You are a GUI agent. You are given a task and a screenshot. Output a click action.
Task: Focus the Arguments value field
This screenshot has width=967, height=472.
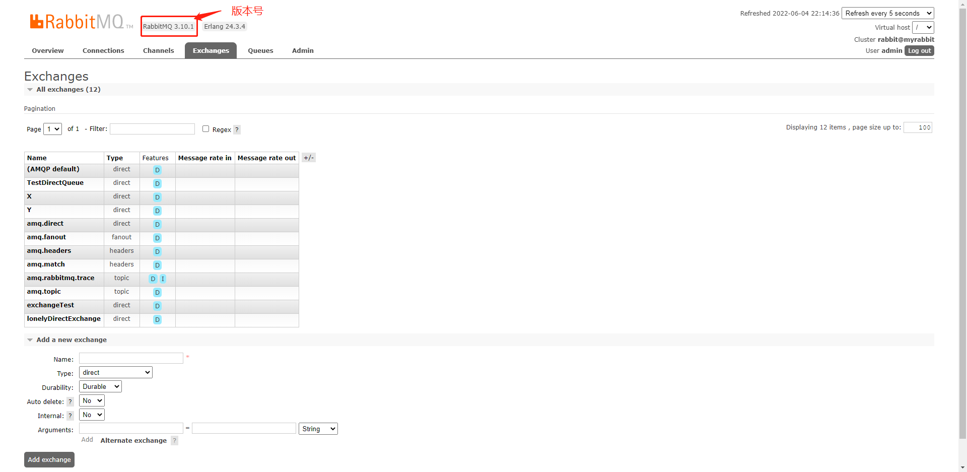(244, 428)
